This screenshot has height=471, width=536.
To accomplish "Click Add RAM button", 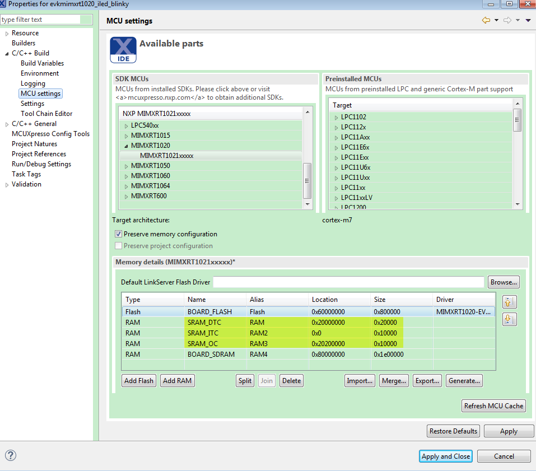I will [x=177, y=380].
